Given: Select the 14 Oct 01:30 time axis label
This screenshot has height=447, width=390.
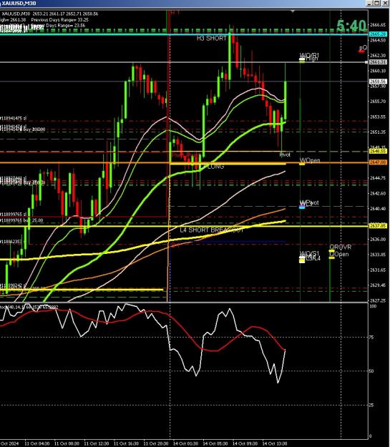Looking at the screenshot, I should [x=185, y=444].
